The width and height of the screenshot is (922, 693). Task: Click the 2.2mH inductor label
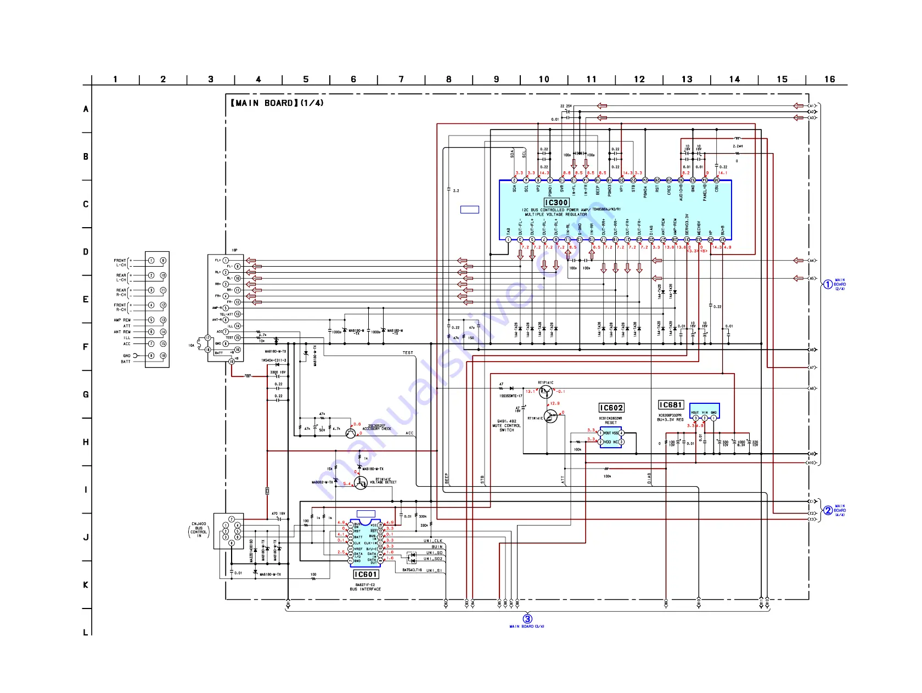[738, 147]
